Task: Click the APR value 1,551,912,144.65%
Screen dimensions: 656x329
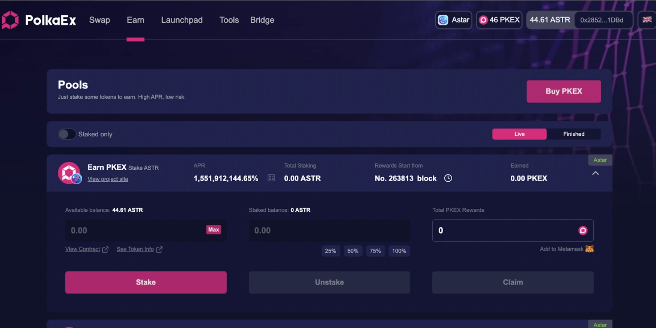Action: pyautogui.click(x=226, y=178)
